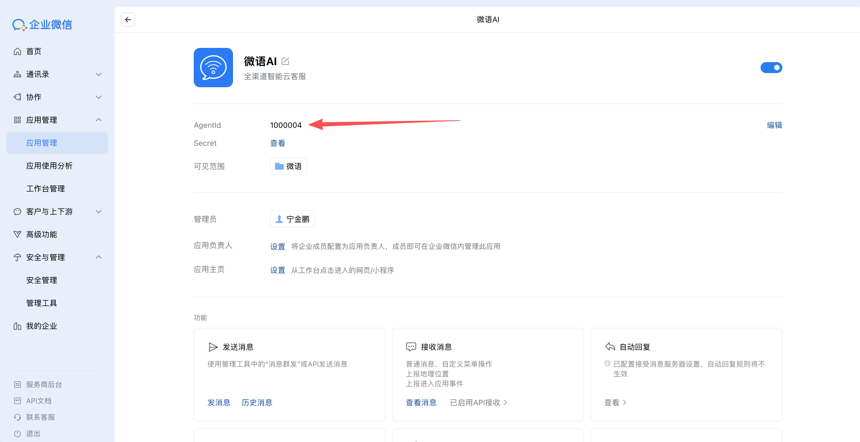
Task: Click the 发消息 link
Action: pos(219,402)
